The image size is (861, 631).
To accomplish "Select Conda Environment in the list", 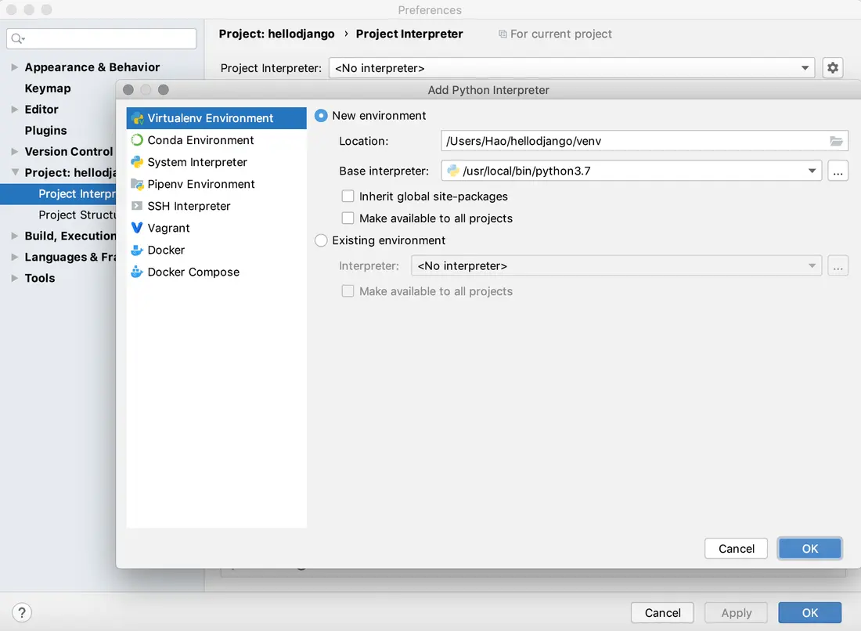I will point(216,140).
